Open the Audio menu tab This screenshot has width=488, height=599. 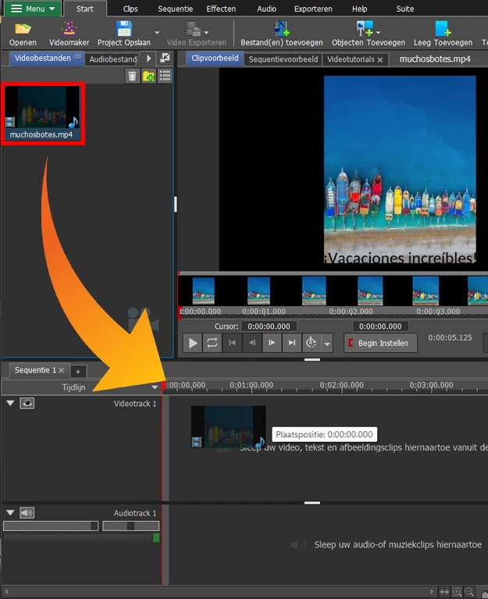tap(266, 9)
